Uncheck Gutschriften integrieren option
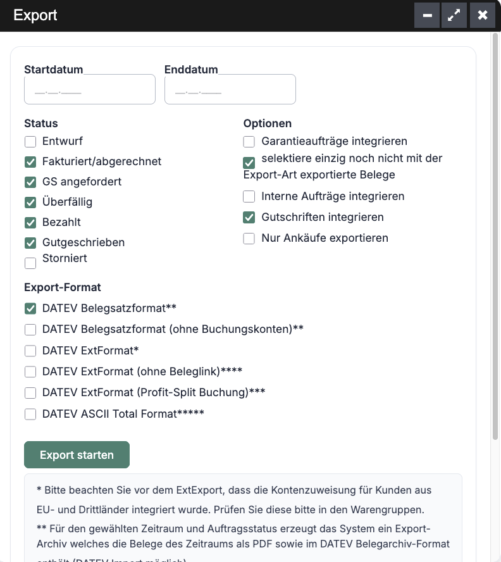Viewport: 501px width, 562px height. coord(249,218)
